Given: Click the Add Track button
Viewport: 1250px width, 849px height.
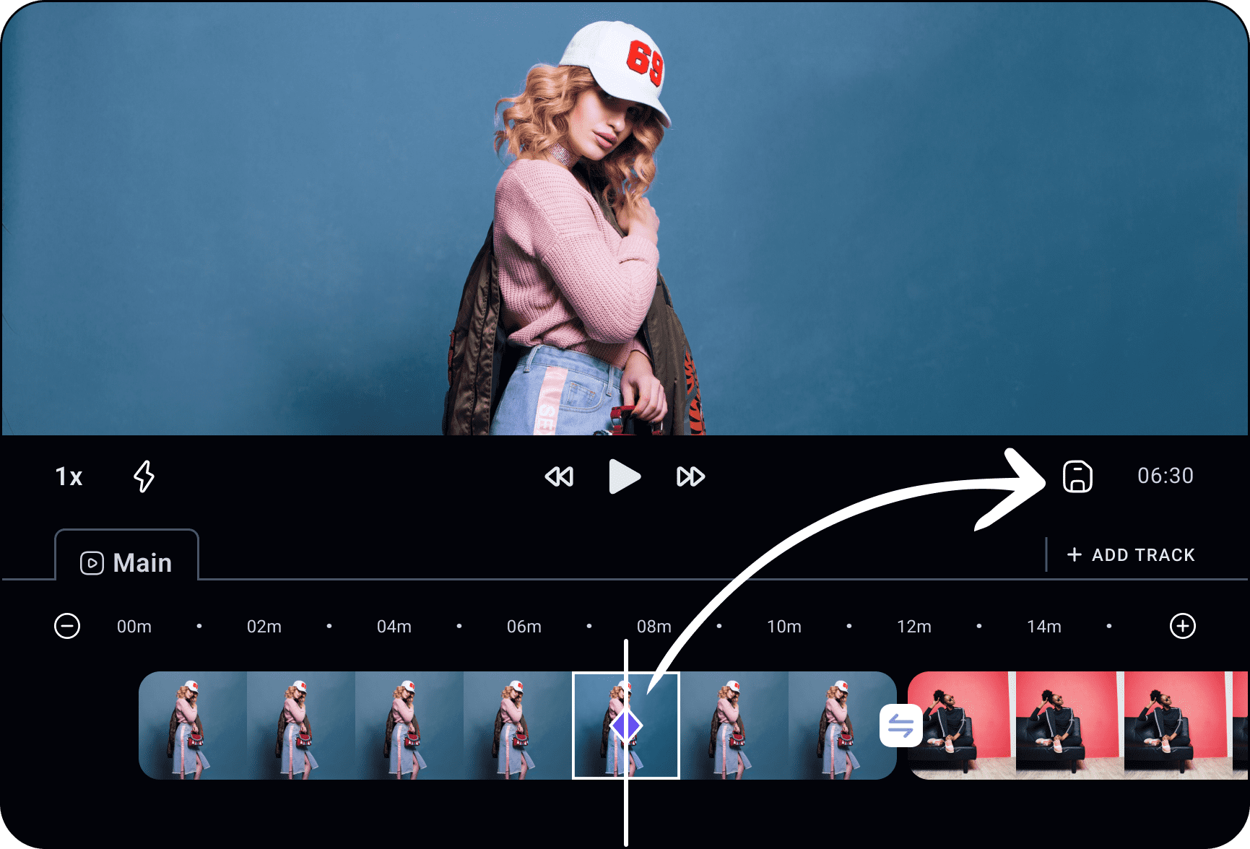Looking at the screenshot, I should [1131, 554].
